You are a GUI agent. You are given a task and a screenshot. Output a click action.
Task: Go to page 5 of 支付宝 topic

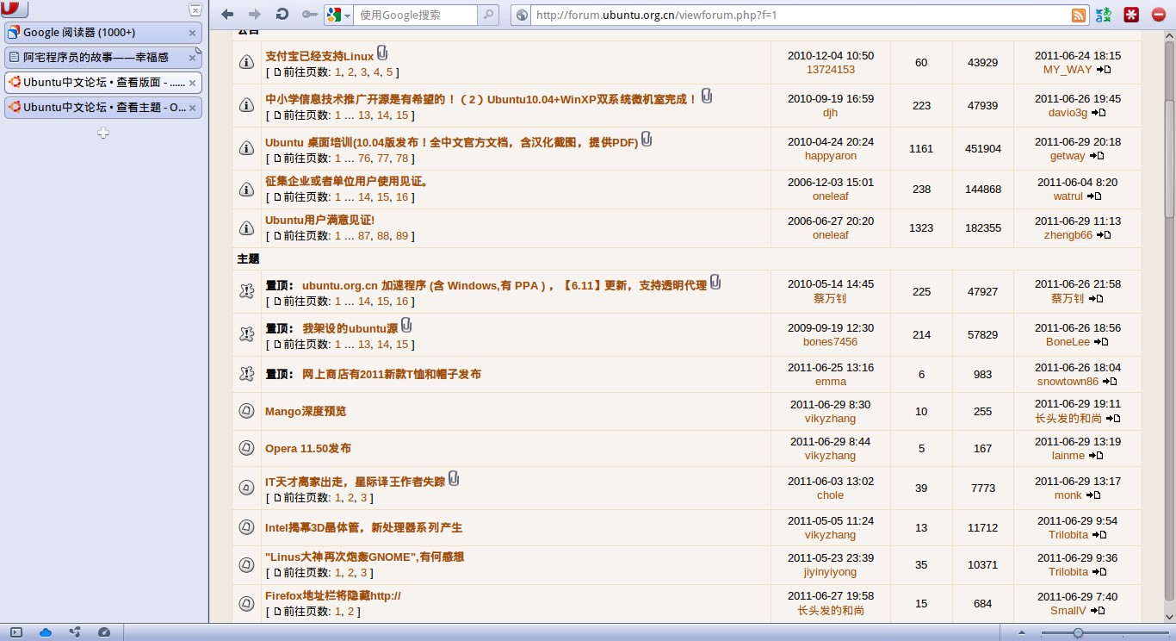[x=389, y=72]
